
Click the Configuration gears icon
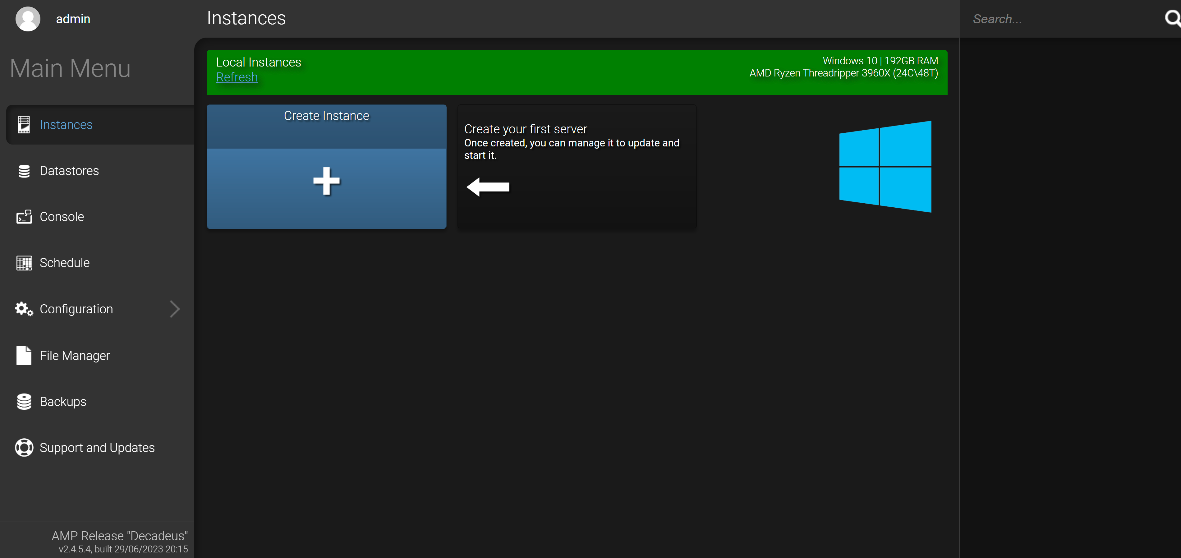24,309
